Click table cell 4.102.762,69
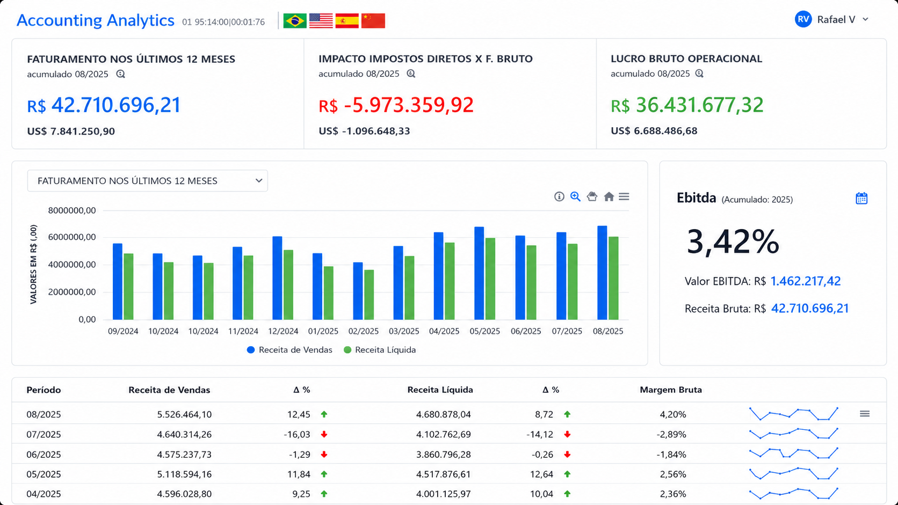Image resolution: width=898 pixels, height=505 pixels. 444,434
